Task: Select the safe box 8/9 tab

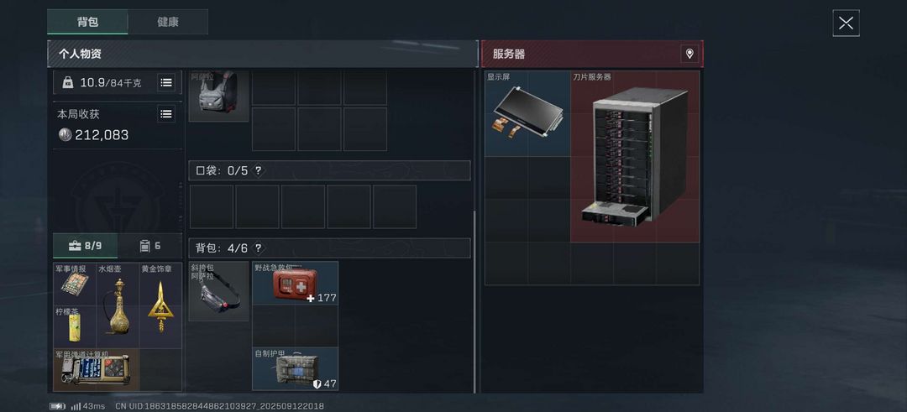Action: 85,246
